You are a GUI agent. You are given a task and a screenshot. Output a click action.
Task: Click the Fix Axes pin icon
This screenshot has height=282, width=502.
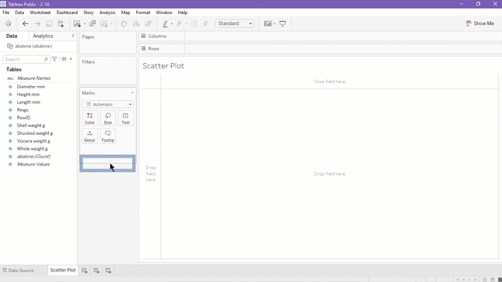coord(206,23)
